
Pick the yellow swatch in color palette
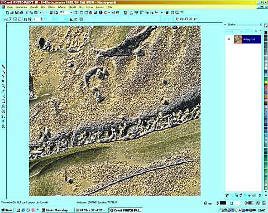pos(266,82)
